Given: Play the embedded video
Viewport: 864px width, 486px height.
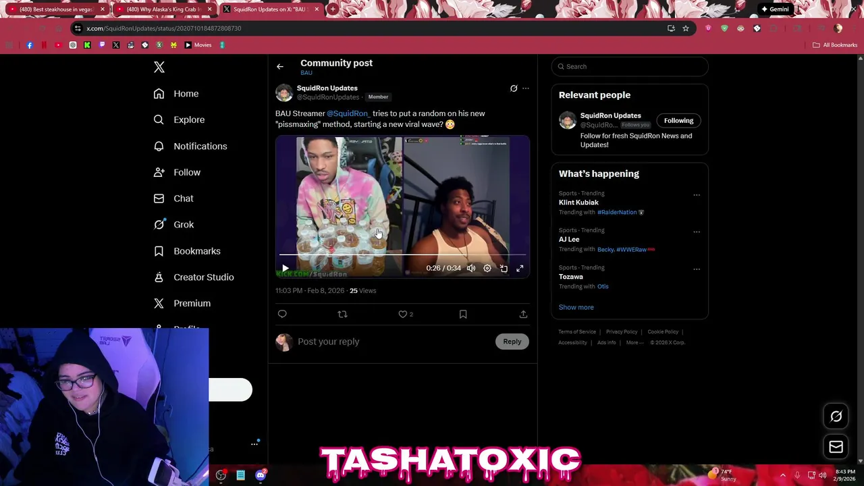Looking at the screenshot, I should click(286, 268).
